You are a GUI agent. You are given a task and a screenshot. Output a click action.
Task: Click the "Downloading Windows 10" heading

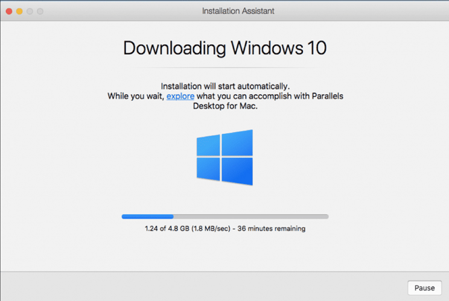click(x=224, y=48)
